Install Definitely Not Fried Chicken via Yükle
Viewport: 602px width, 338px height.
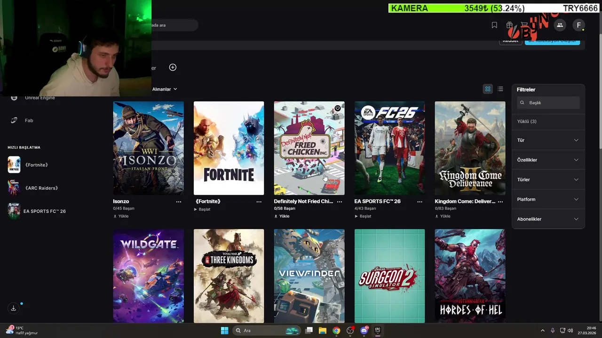(282, 216)
